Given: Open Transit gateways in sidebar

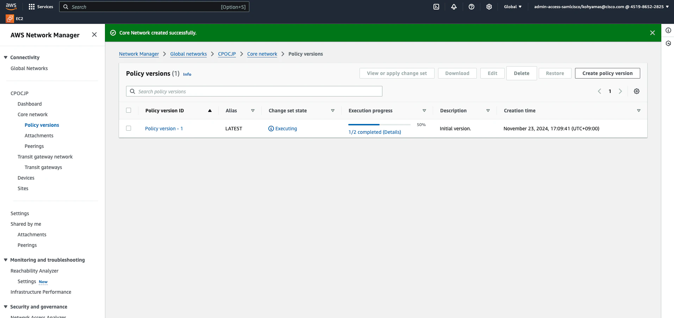Looking at the screenshot, I should pyautogui.click(x=43, y=167).
